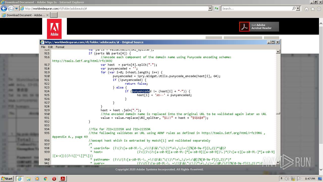The image size is (323, 182).
Task: Open the Edit menu in Original Source
Action: point(50,47)
